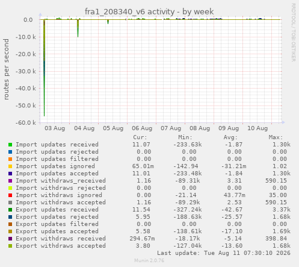Click the 'routes per second' axis title
This screenshot has width=299, height=267.
tap(6, 69)
